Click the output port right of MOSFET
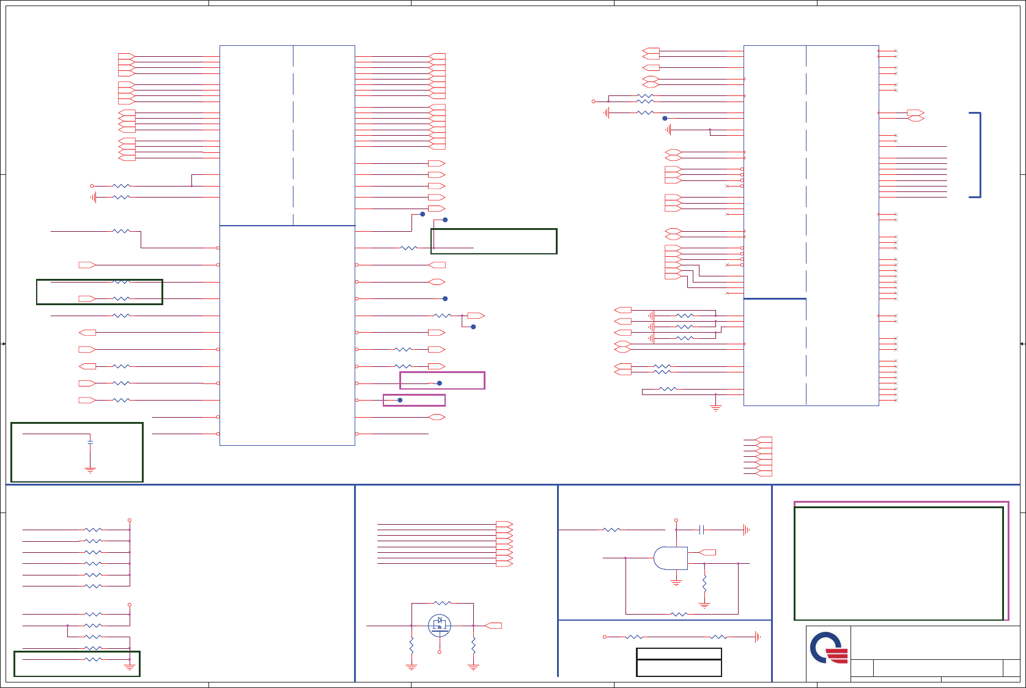 [493, 626]
